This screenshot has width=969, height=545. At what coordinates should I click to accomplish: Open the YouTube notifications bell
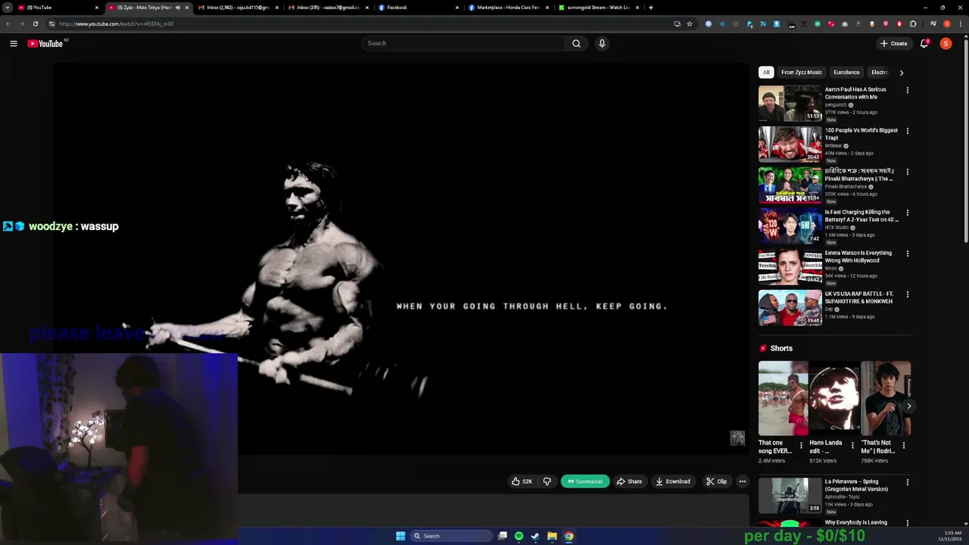[924, 44]
